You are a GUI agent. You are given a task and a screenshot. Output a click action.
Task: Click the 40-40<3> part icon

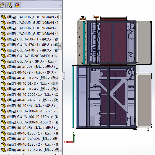[x=4, y=73]
